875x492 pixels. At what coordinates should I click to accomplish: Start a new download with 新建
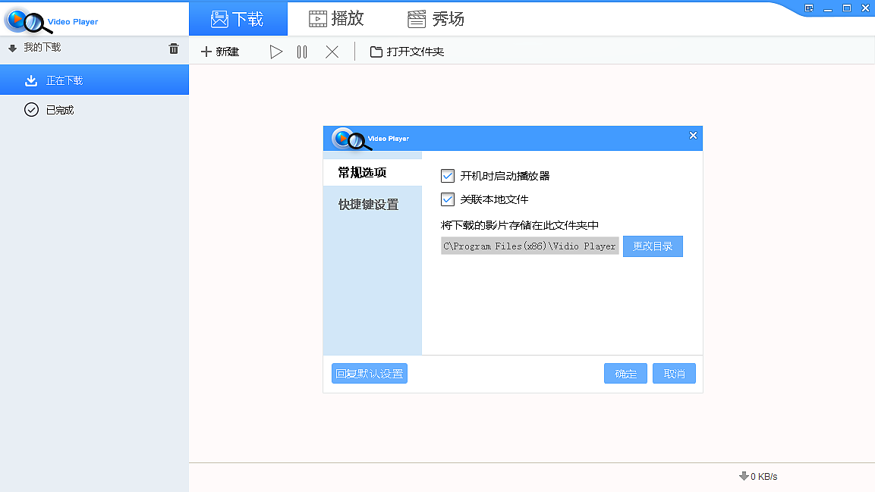coord(220,52)
